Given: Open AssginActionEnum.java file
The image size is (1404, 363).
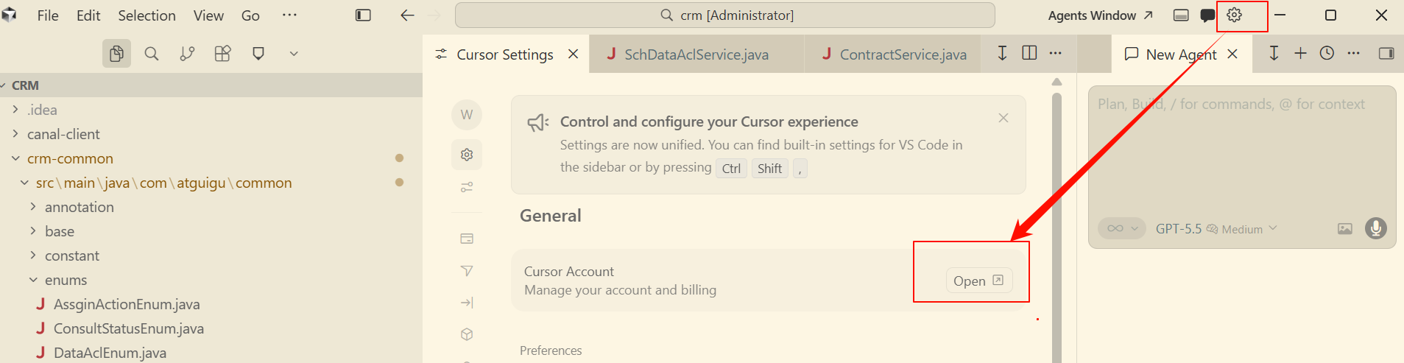Looking at the screenshot, I should tap(211, 304).
